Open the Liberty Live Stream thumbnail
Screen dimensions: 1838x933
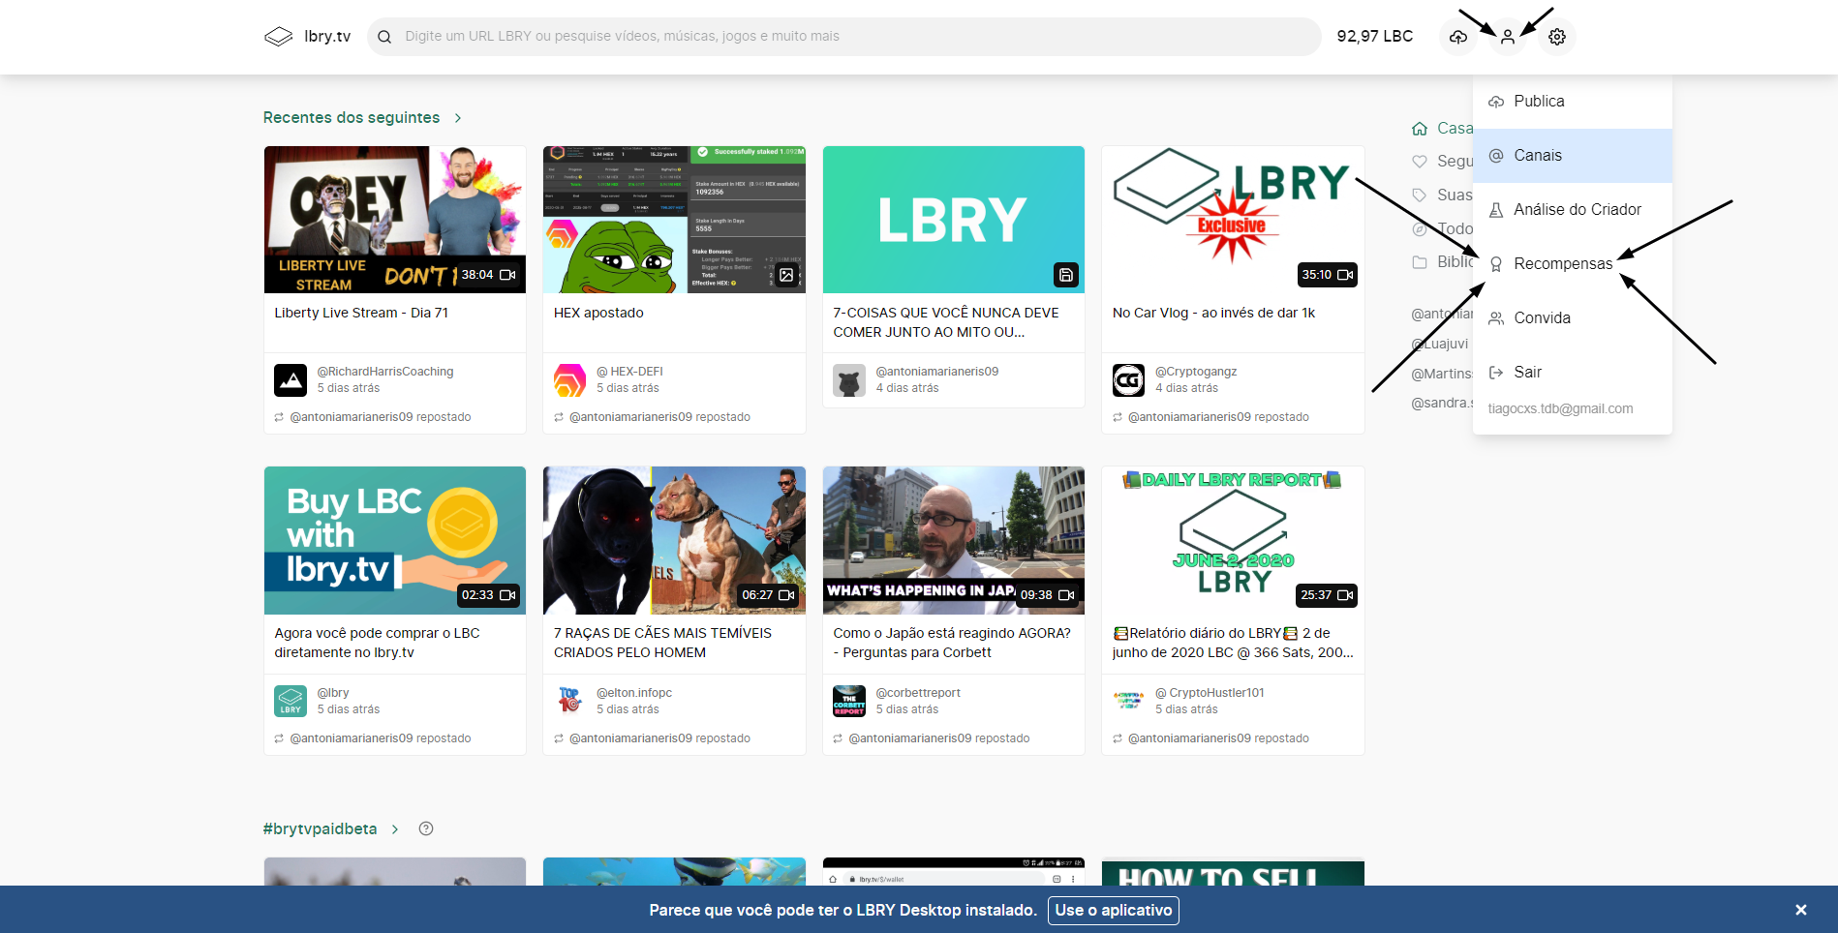395,220
